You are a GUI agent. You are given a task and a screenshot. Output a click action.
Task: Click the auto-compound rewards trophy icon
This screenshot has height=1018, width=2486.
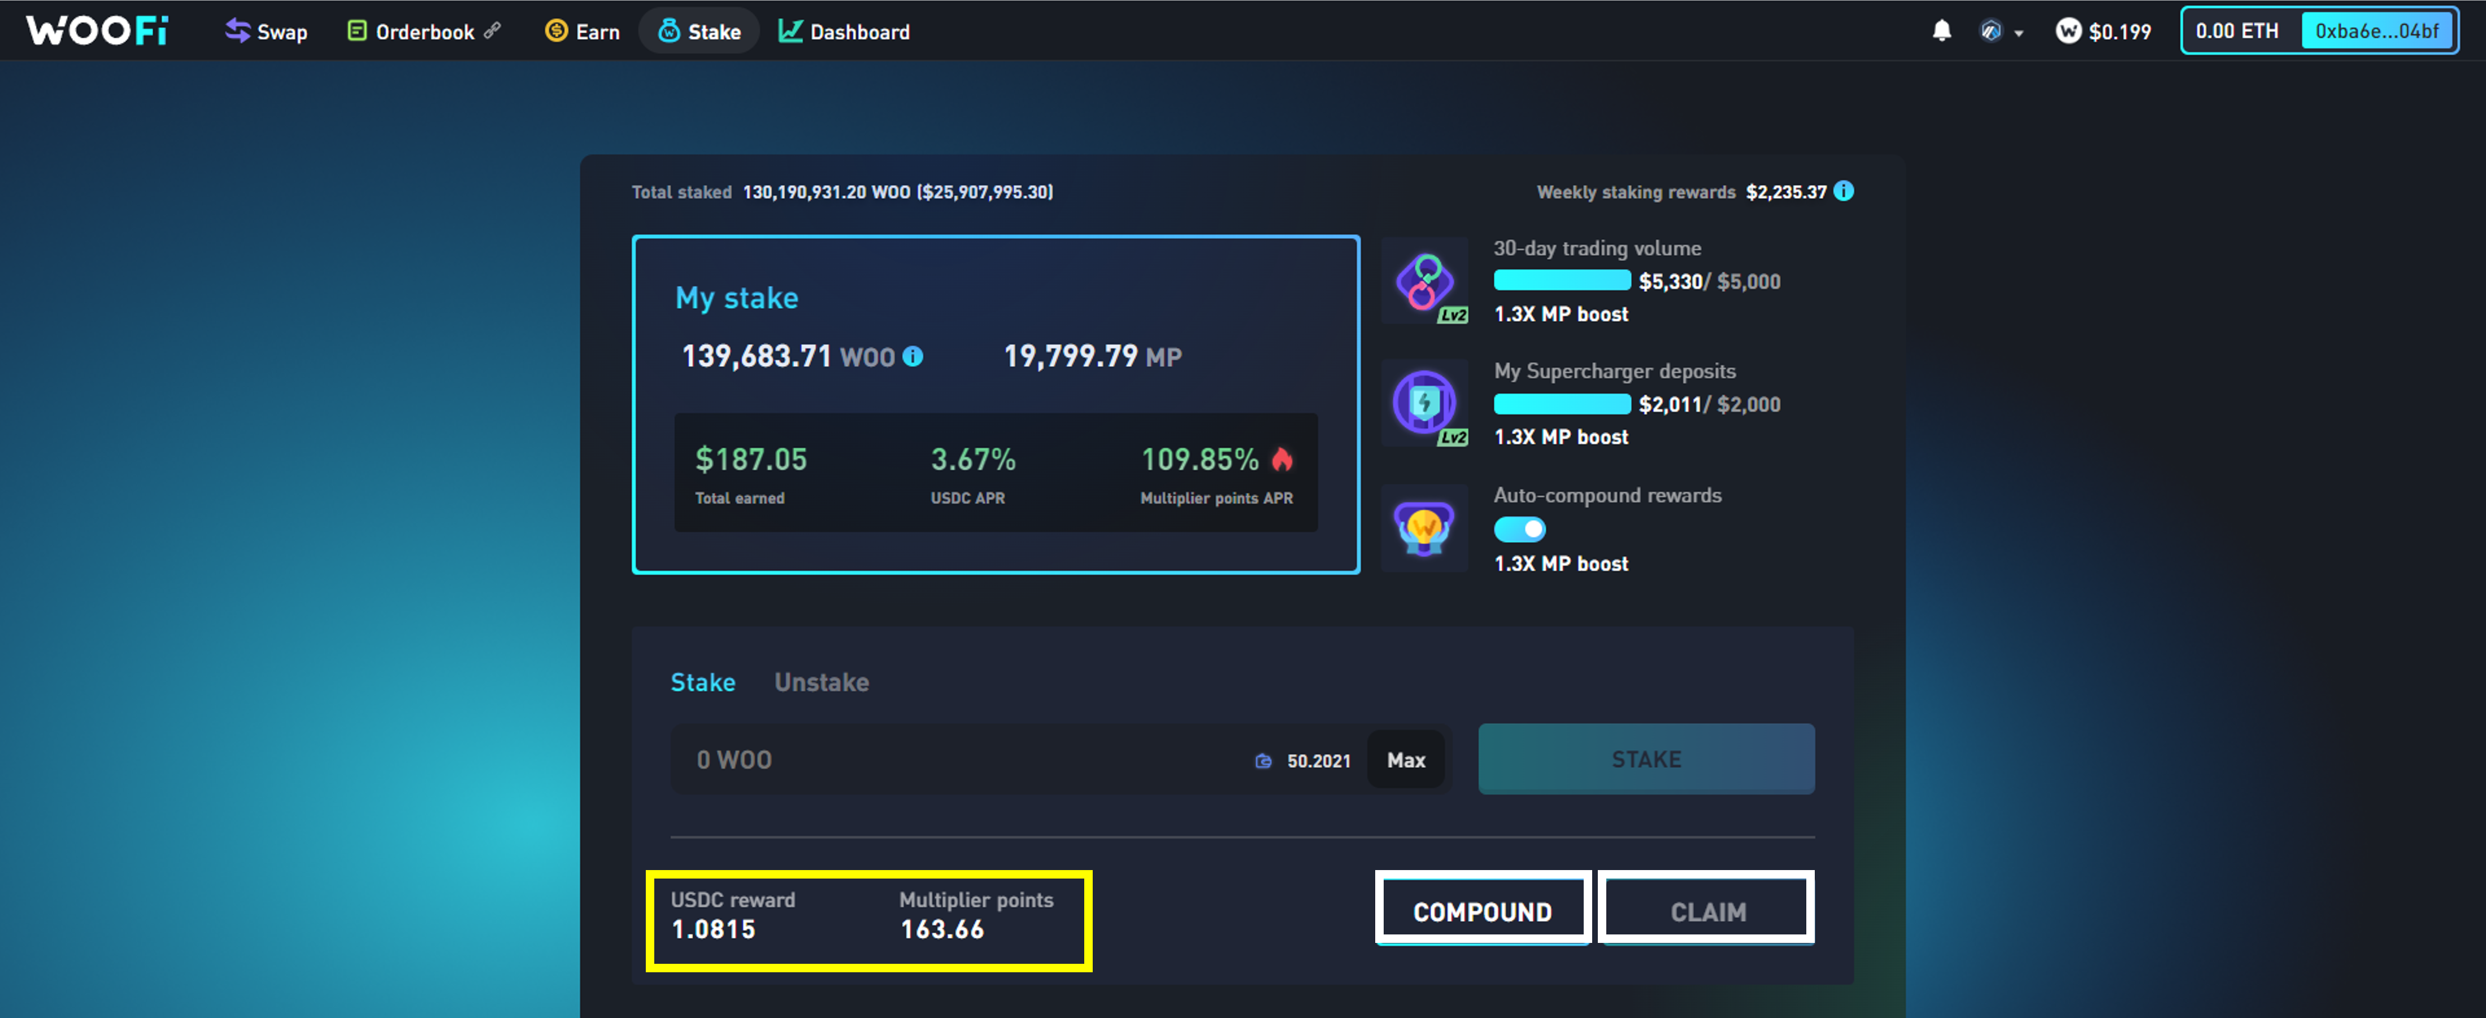tap(1424, 528)
